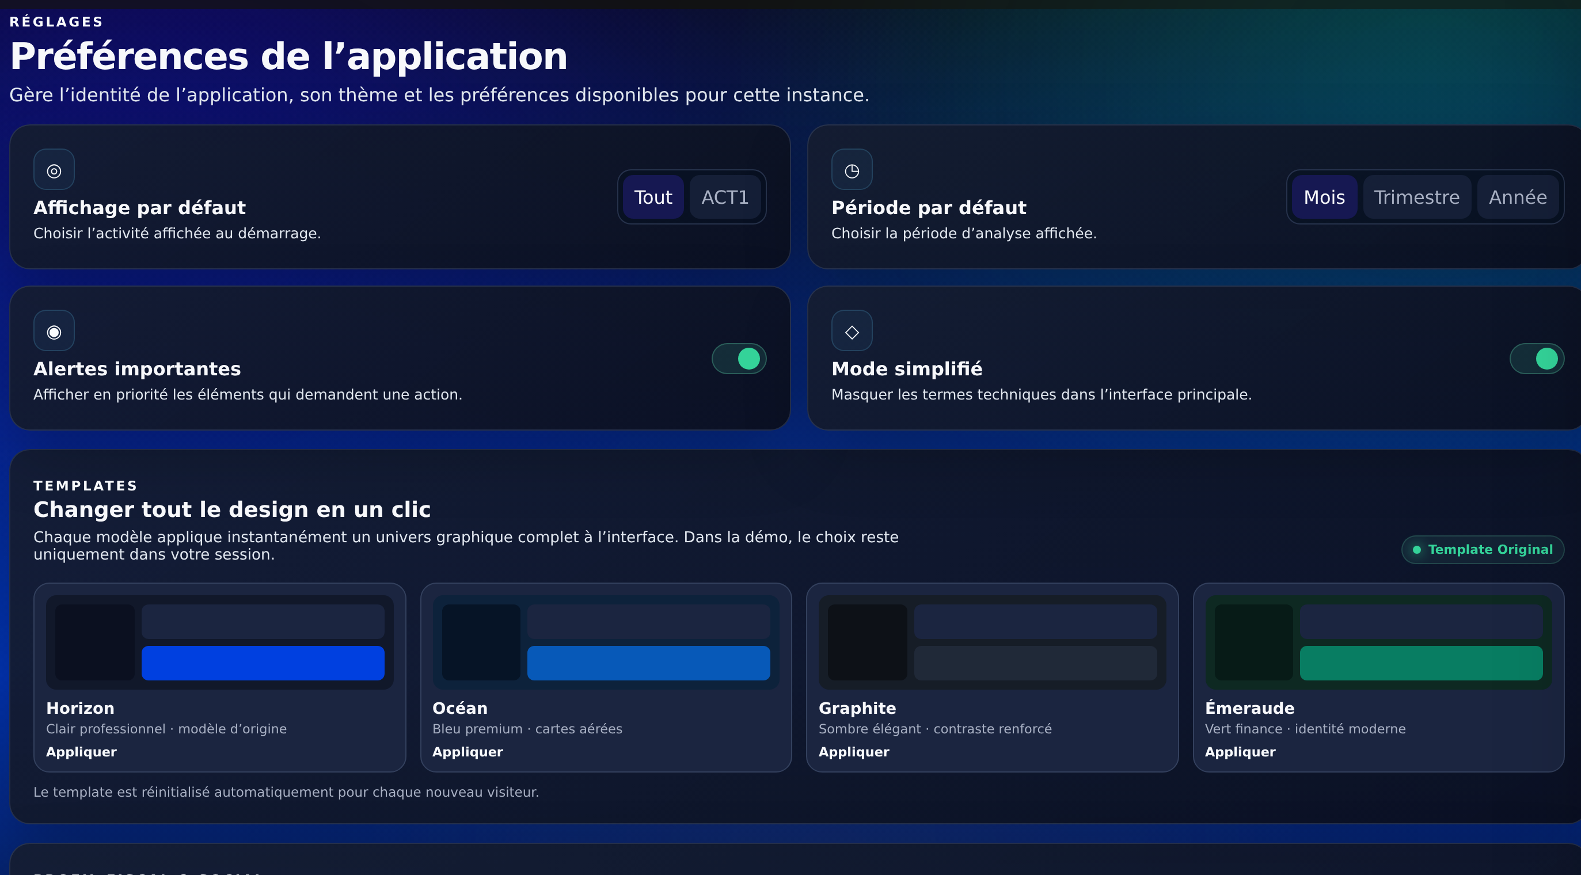
Task: Click the text Clair professionnel · modèle d'origine
Action: (166, 729)
